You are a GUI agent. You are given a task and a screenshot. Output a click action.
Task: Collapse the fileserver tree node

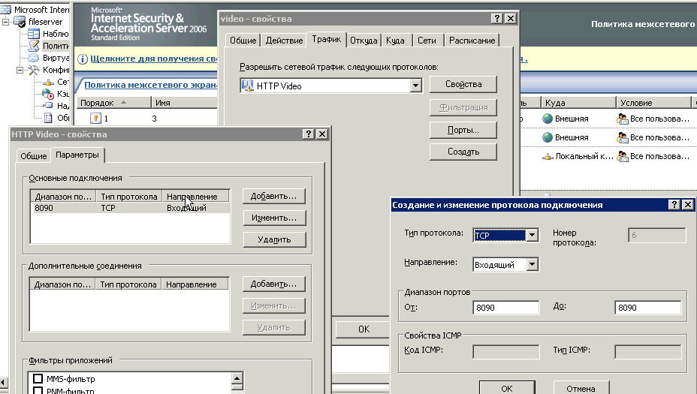pos(6,21)
